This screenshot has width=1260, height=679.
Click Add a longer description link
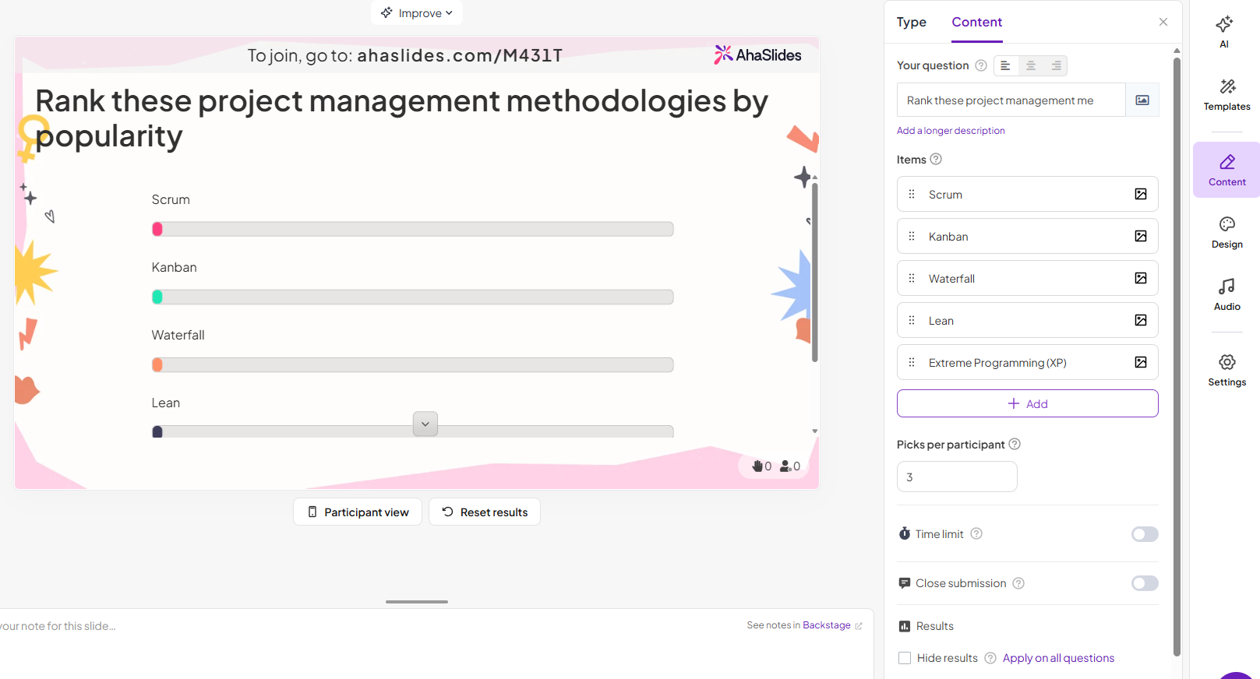coord(951,131)
